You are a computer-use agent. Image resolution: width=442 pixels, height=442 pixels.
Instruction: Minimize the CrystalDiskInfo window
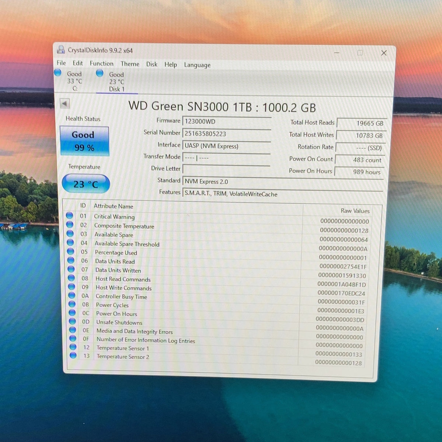(337, 52)
